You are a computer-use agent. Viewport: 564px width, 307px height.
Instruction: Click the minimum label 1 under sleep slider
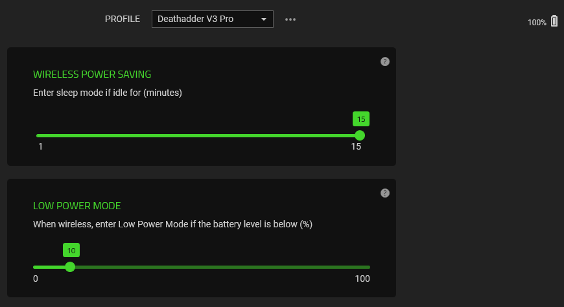[x=40, y=147]
